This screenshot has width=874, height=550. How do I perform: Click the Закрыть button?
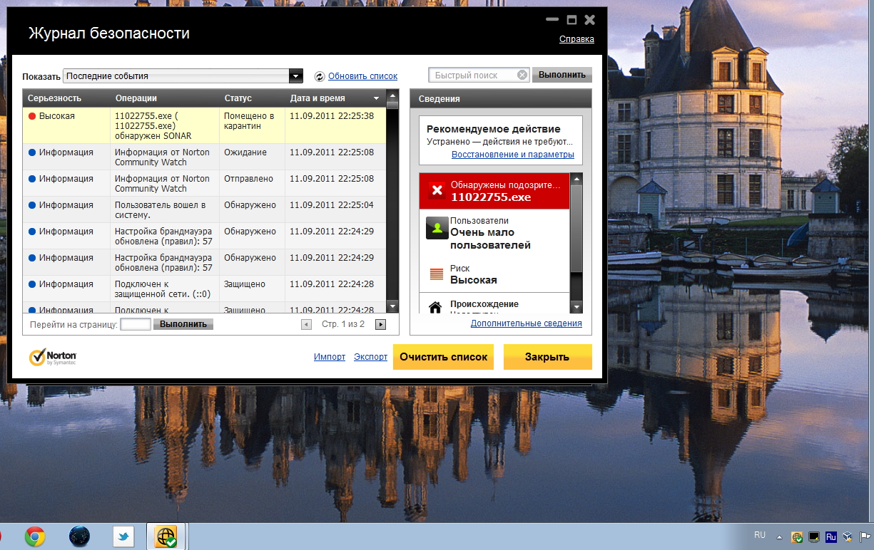(548, 357)
